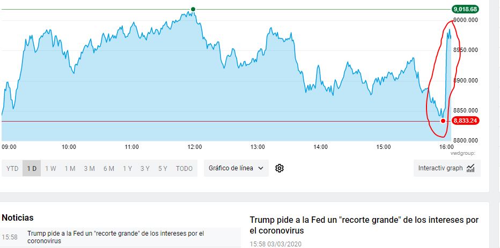500x248 pixels.
Task: Click the green 9,018.68 price label
Action: tap(465, 9)
